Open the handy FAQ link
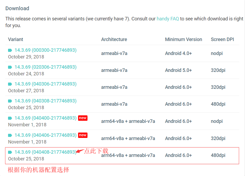 tap(168, 19)
